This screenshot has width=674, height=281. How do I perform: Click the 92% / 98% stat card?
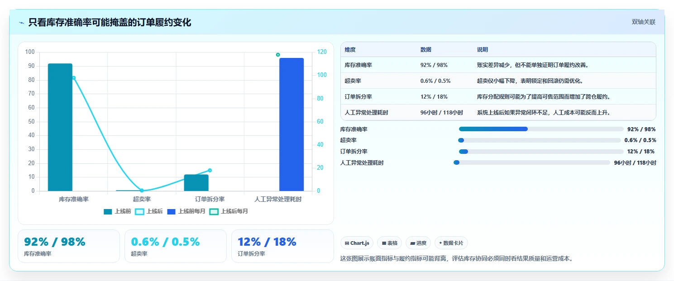(69, 246)
